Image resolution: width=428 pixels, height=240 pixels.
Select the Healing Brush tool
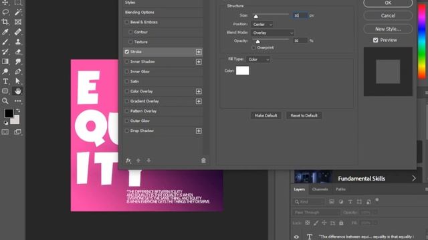tap(18, 32)
